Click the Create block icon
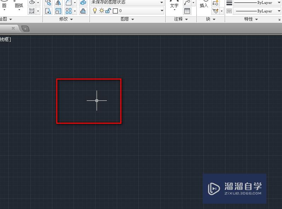Screen dimensions: 282x209 pos(215,2)
